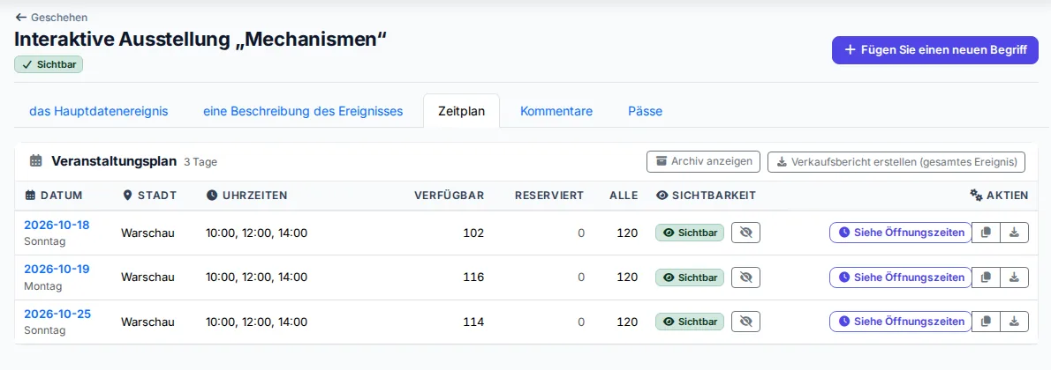Image resolution: width=1051 pixels, height=370 pixels.
Task: Click 'Verkaufsbericht erstellen (gesamtes Ereignis)' button
Action: [896, 161]
